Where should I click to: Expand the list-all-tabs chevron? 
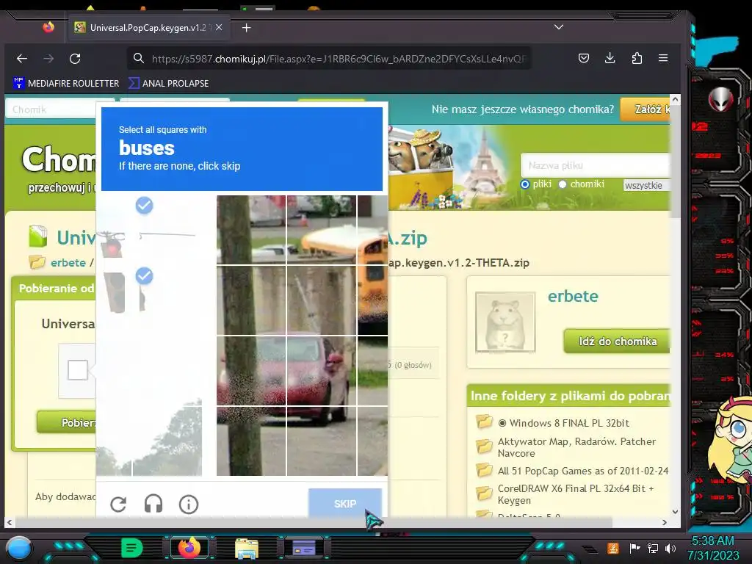(559, 27)
